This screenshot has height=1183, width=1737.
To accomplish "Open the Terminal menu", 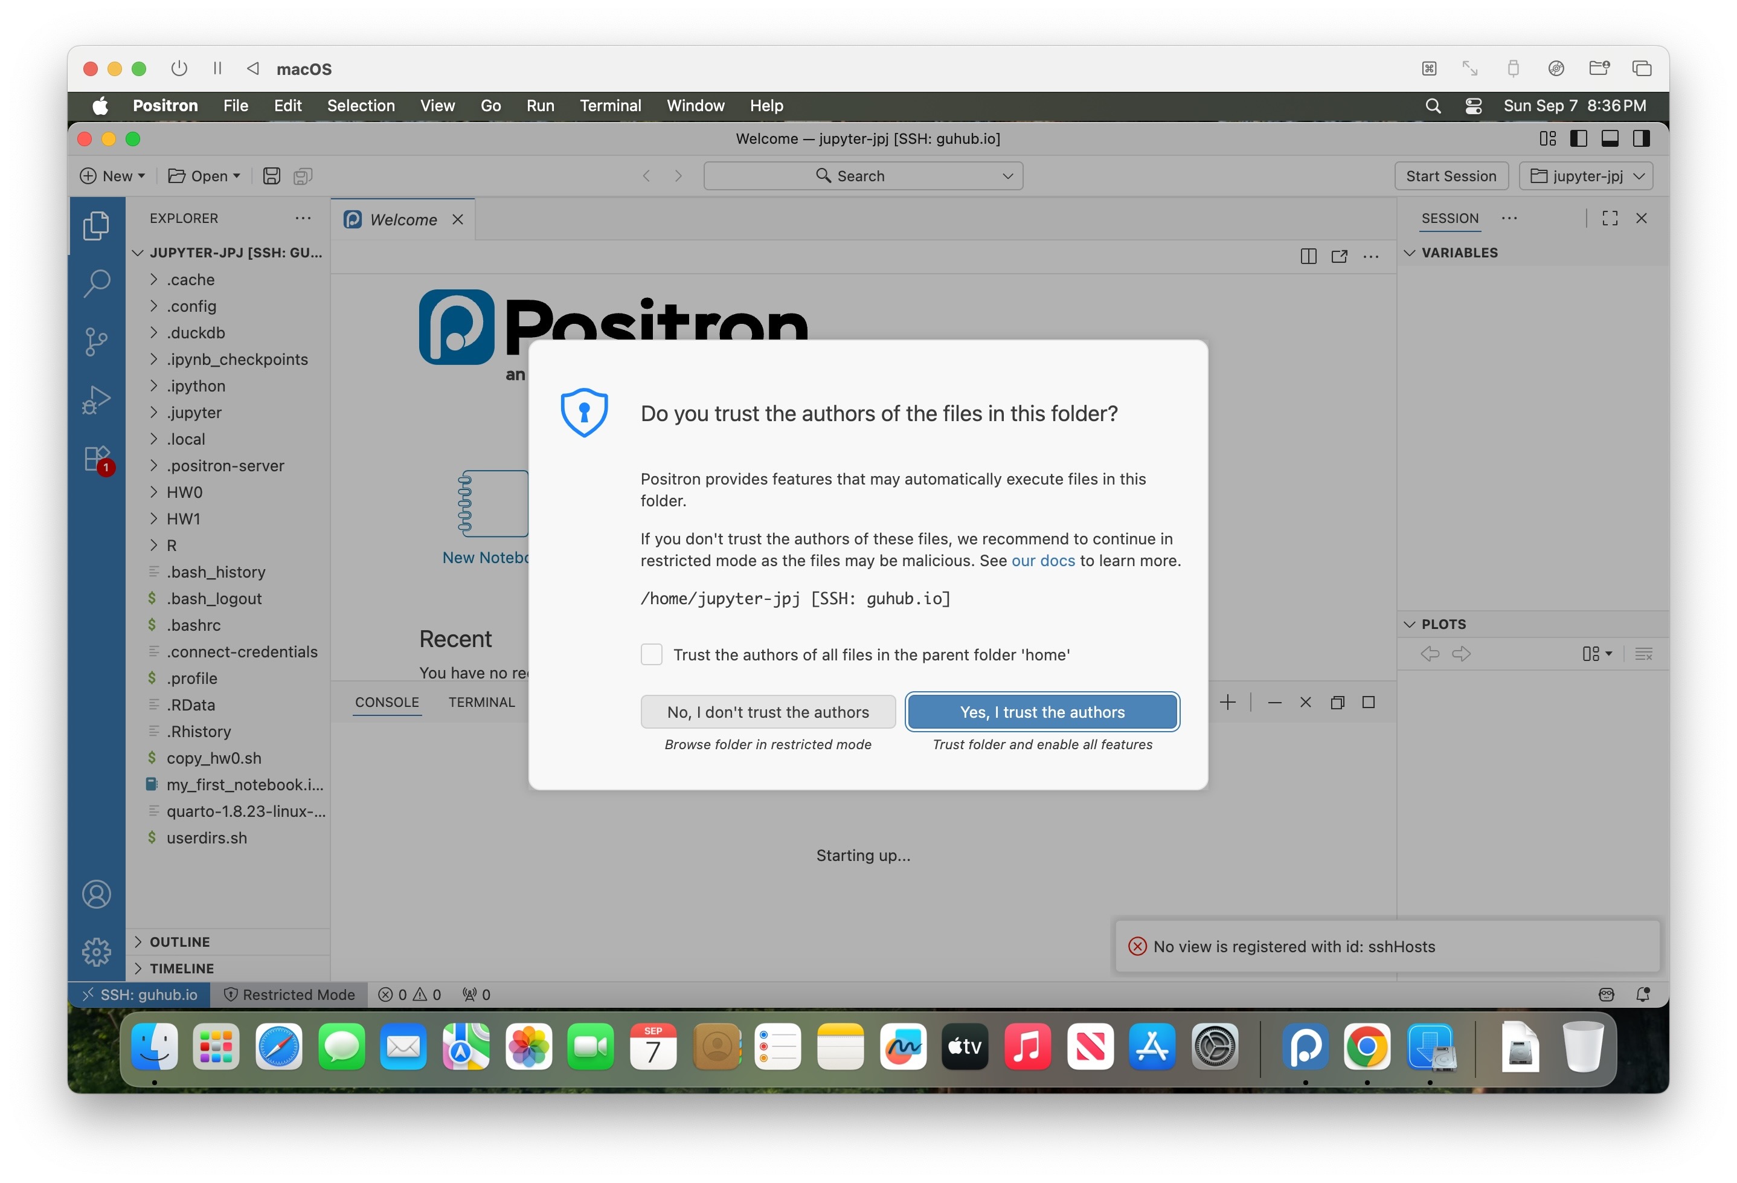I will 610,106.
